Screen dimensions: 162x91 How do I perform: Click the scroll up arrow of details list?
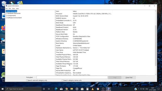tap(156, 11)
